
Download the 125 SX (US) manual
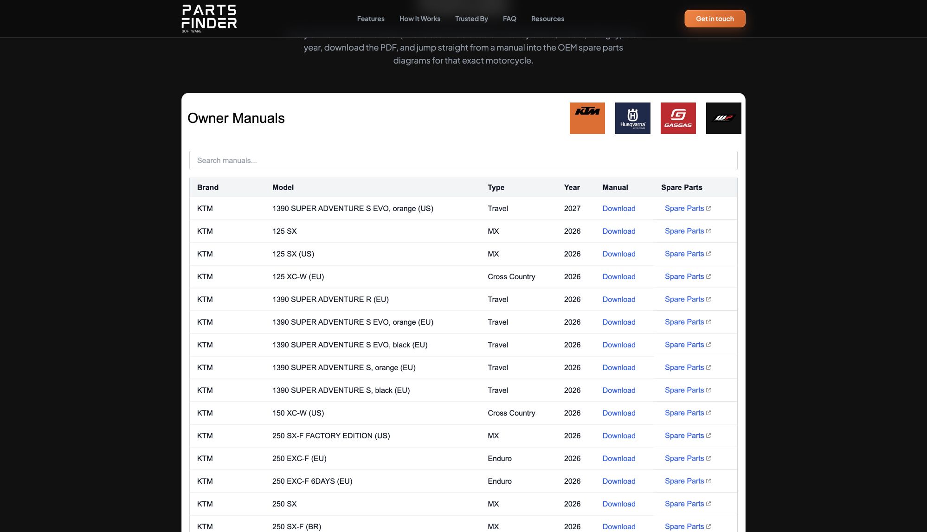tap(619, 254)
